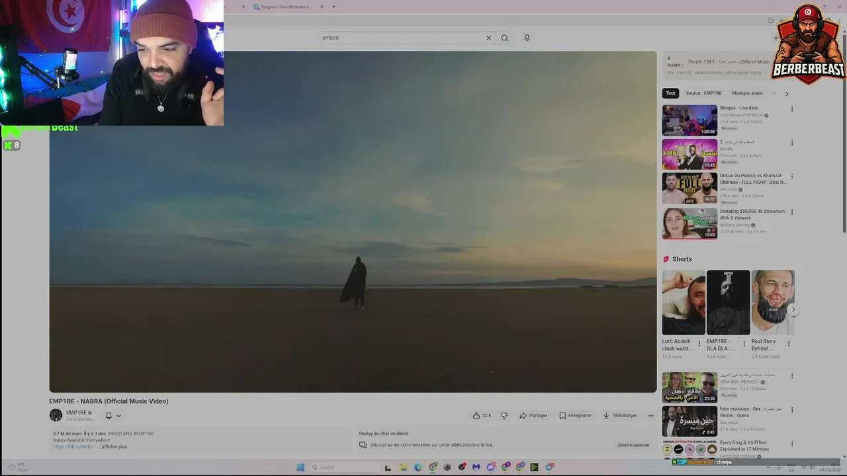Viewport: 847px width, 476px height.
Task: Click the Shorts section heading icon
Action: pos(666,259)
